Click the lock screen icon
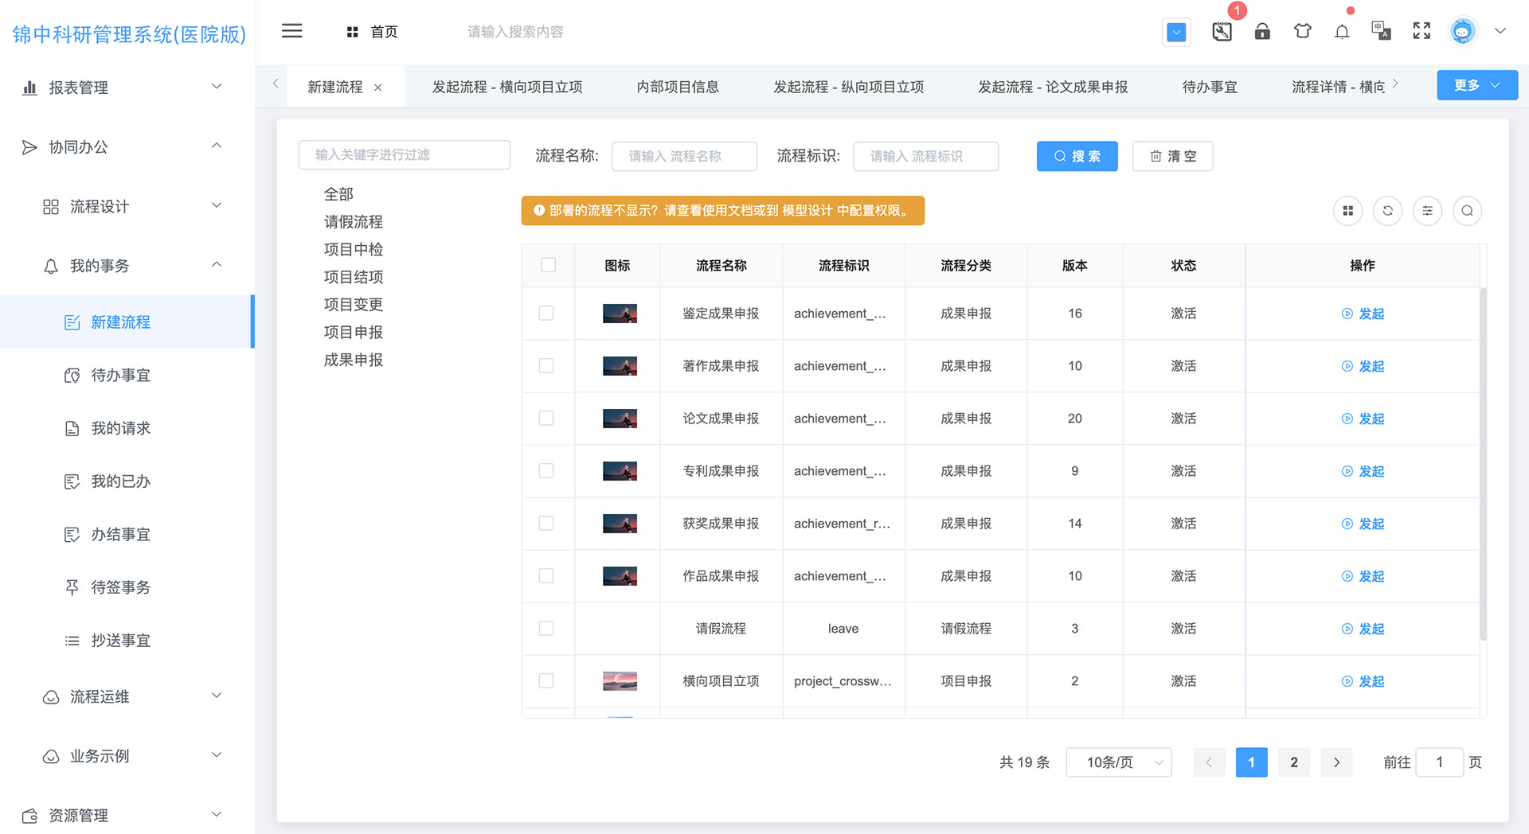1529x834 pixels. [1262, 32]
